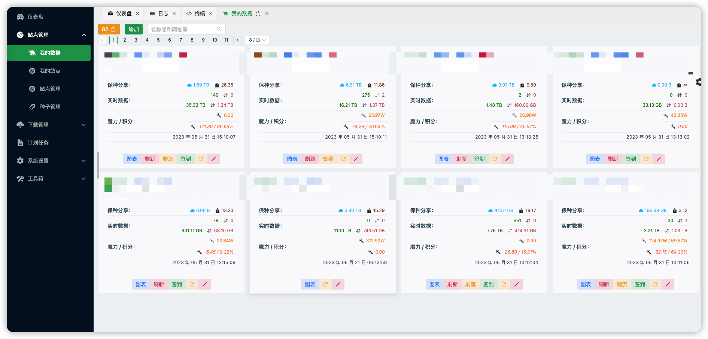The width and height of the screenshot is (708, 339).
Task: Close the 终端 tab
Action: (211, 13)
